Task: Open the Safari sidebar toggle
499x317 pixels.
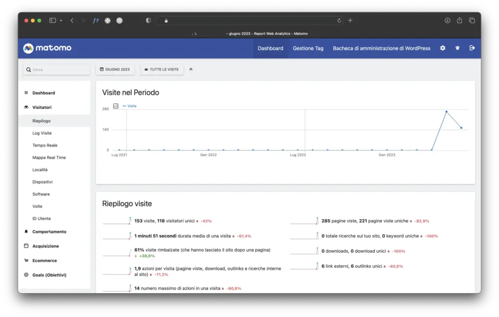Action: point(53,20)
